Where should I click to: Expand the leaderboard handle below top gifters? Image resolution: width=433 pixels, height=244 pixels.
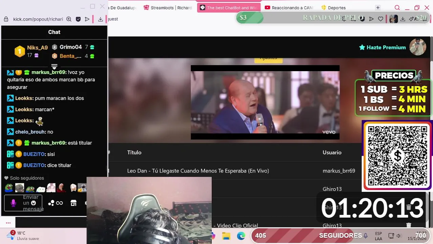[54, 66]
